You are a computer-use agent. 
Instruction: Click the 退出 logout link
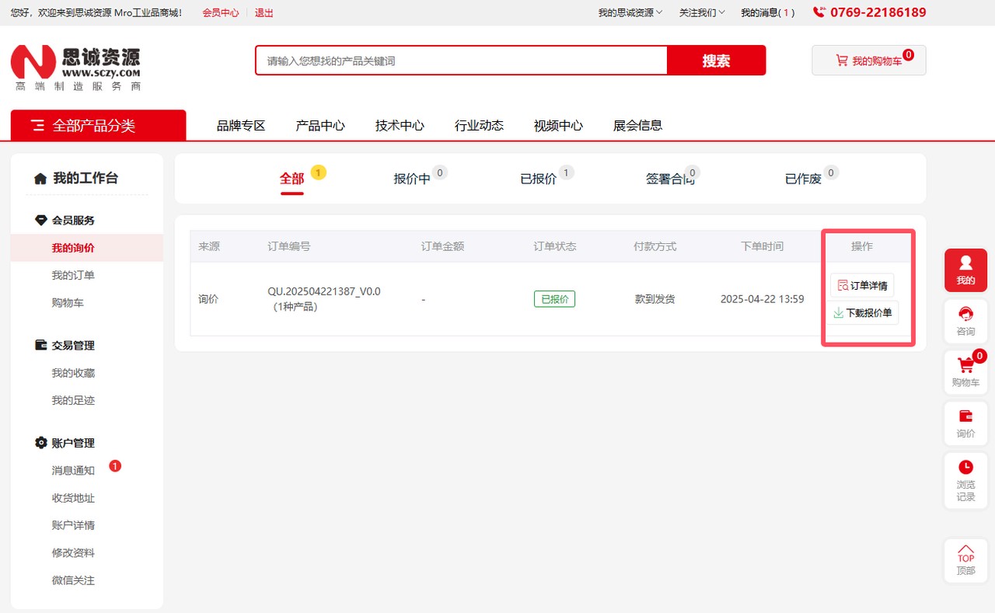pos(264,12)
